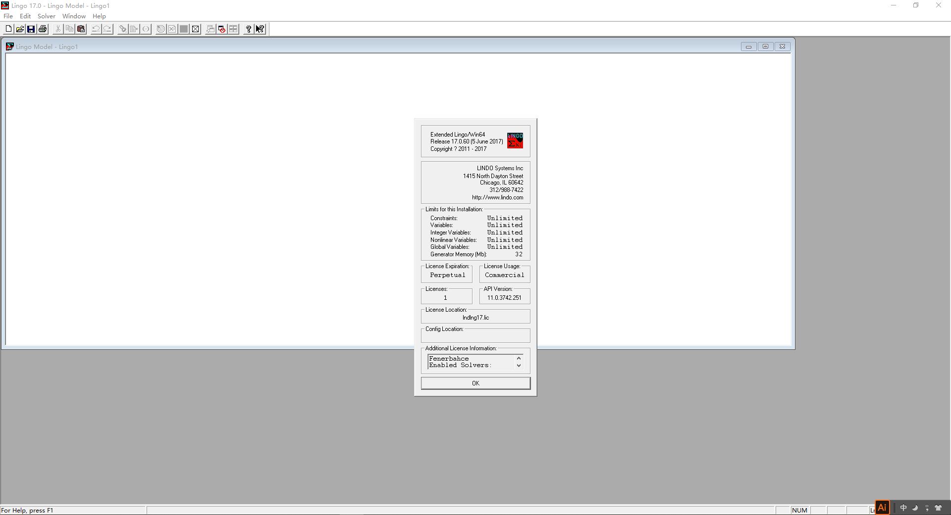Click the Generator Memory value "32"

[x=519, y=254]
